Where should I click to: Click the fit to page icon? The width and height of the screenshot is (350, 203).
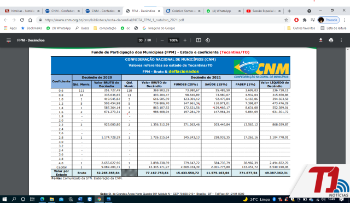[199, 40]
